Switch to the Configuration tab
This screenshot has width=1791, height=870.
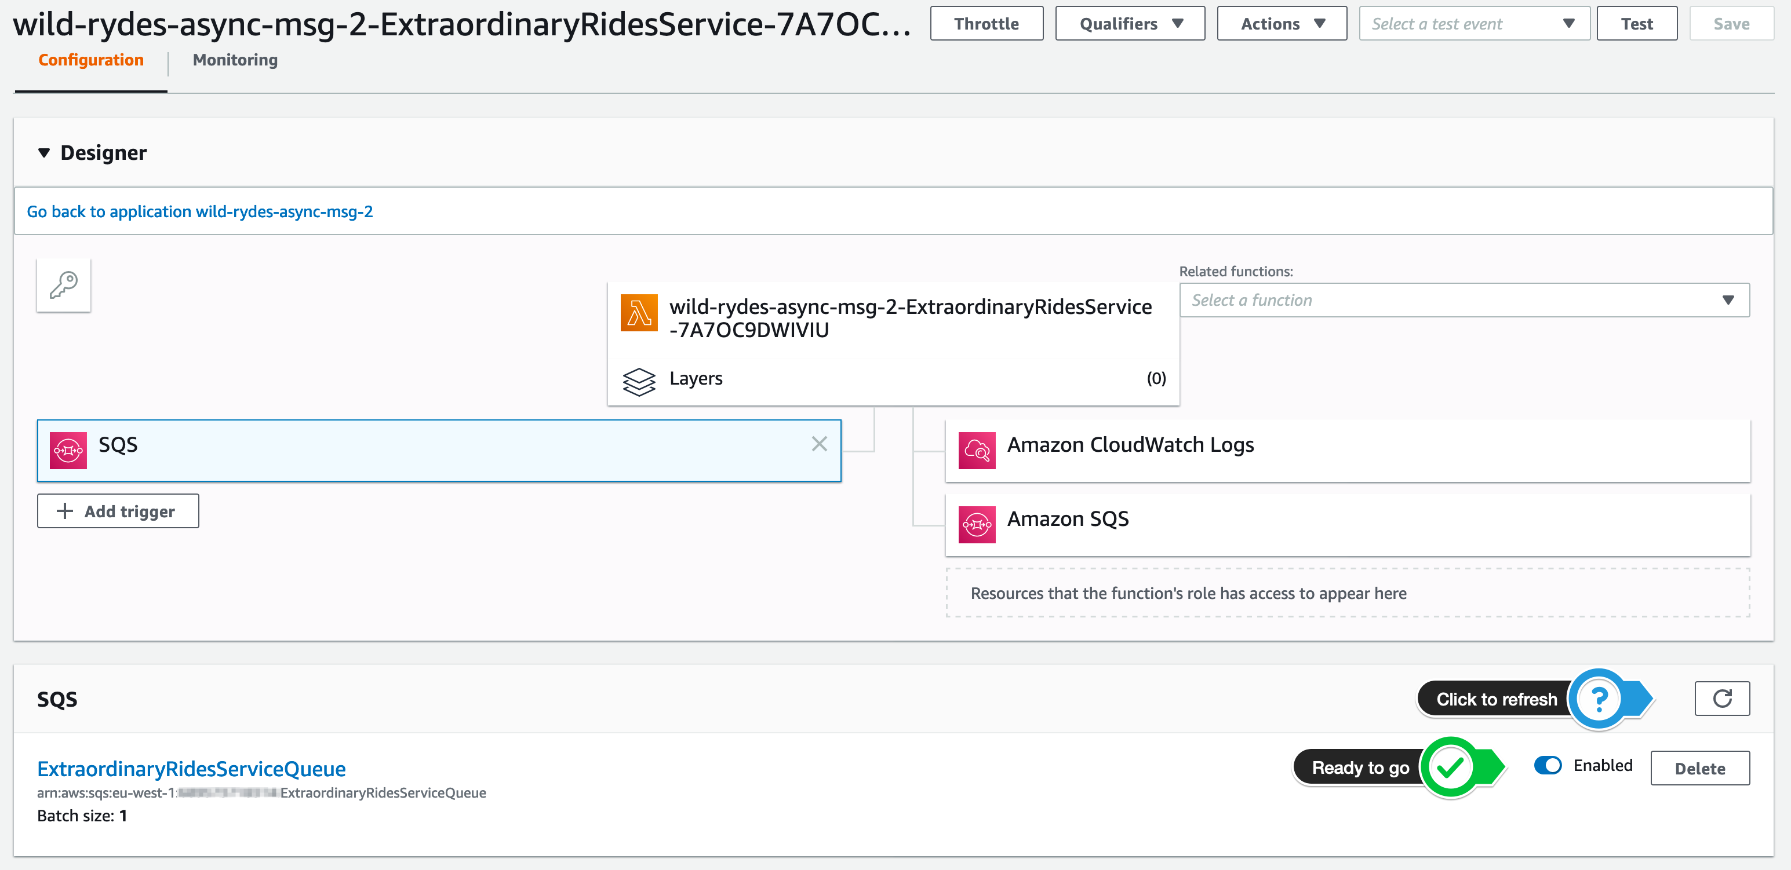click(x=91, y=60)
